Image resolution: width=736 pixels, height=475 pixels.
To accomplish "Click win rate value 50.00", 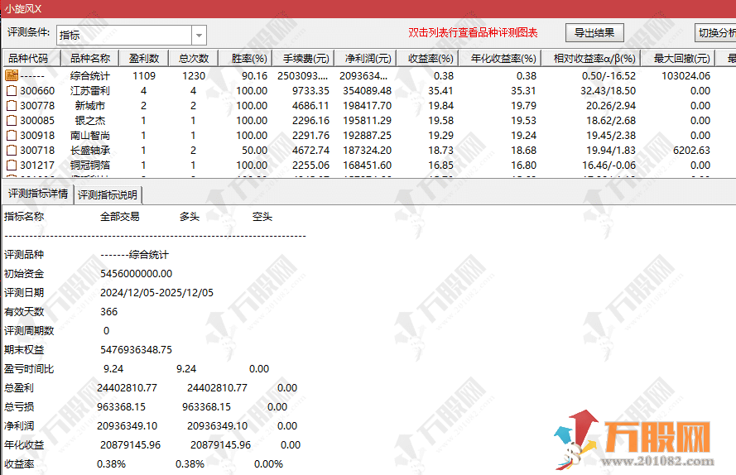I will [x=254, y=151].
